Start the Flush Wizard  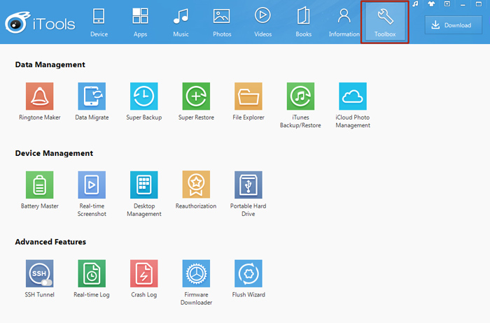[248, 273]
